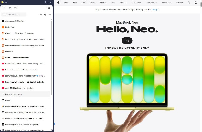
Task: Open the Entertainment menu item
Action: pos(151,3)
